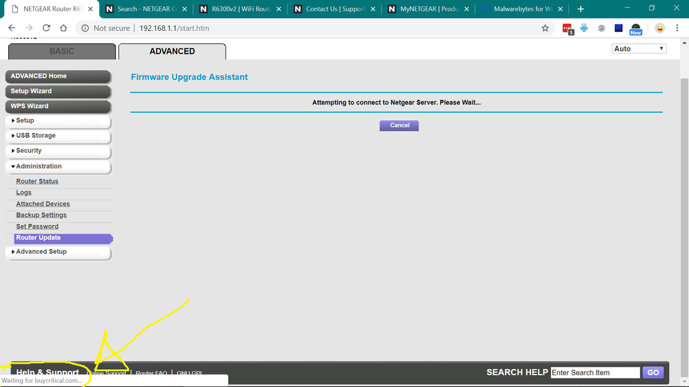689x387 pixels.
Task: Launch the Setup Wizard
Action: click(58, 92)
